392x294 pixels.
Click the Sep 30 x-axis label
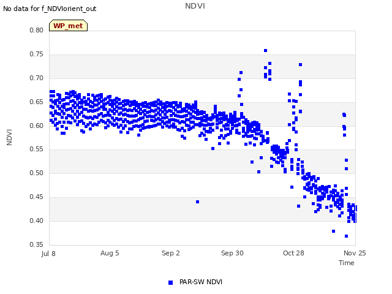coord(232,253)
